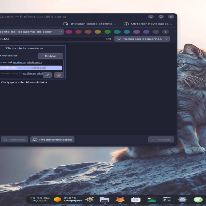Click the normal-row enlace link in preview
206x206 pixels.
coord(19,62)
